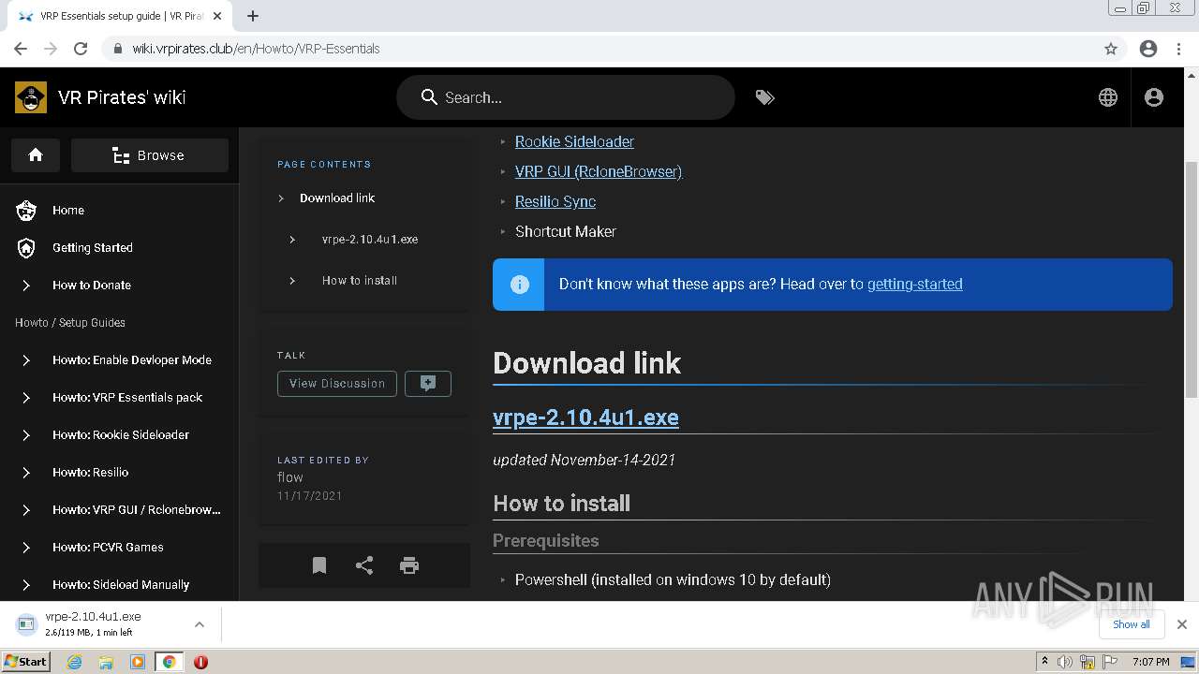Open Chrome three-dot menu

[1179, 49]
